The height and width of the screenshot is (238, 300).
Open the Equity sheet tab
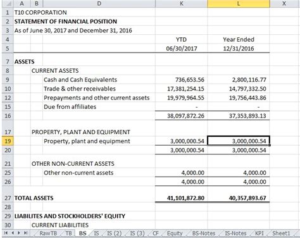[175, 233]
